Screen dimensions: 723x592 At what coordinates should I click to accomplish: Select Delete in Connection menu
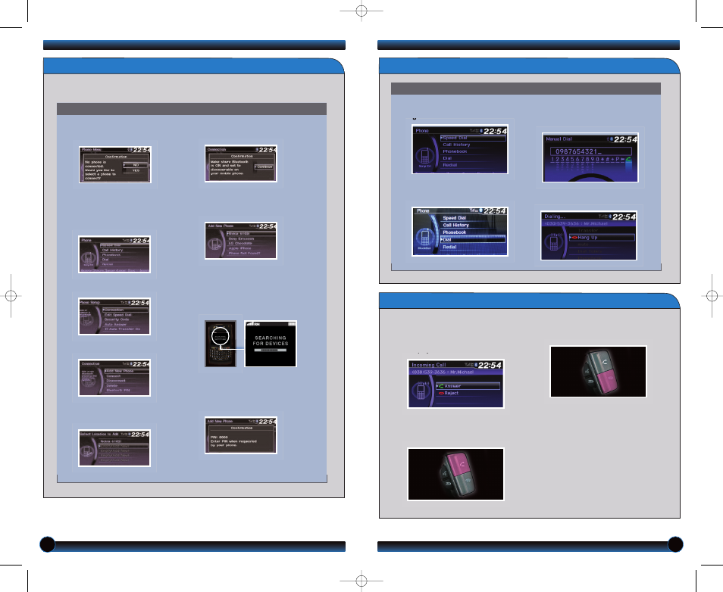112,385
